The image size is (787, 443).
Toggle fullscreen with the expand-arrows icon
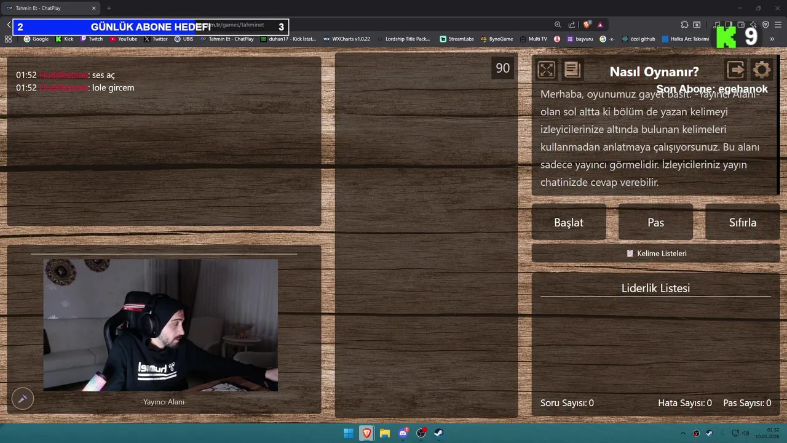click(x=546, y=70)
